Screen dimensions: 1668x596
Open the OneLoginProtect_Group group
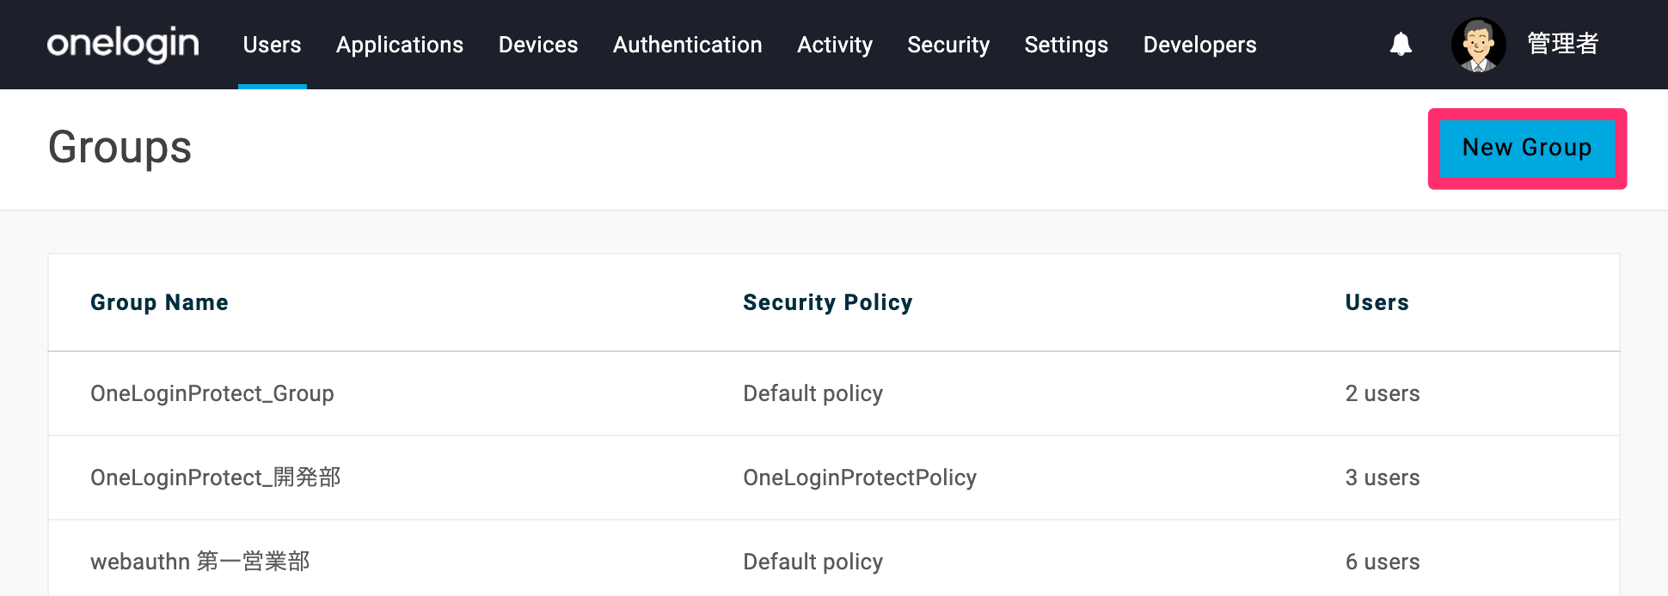coord(212,393)
